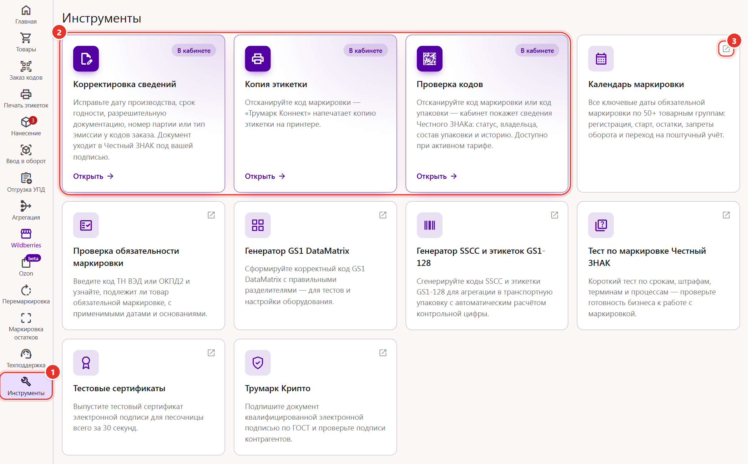Click the Тест по маркировке question icon
Image resolution: width=748 pixels, height=464 pixels.
click(x=601, y=225)
